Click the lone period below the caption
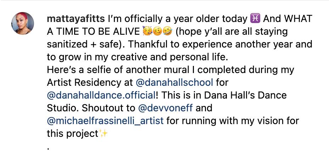The height and width of the screenshot is (156, 329). tap(48, 149)
